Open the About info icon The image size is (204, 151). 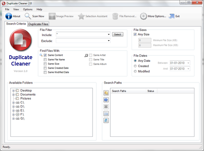point(9,16)
